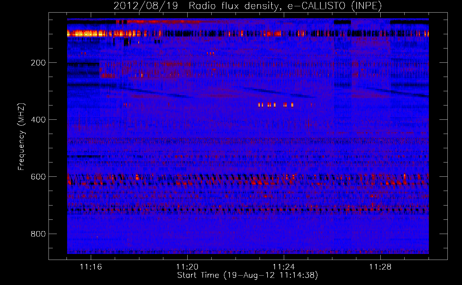Click the 11:28 time tick label
This screenshot has height=285, width=462.
click(x=380, y=267)
